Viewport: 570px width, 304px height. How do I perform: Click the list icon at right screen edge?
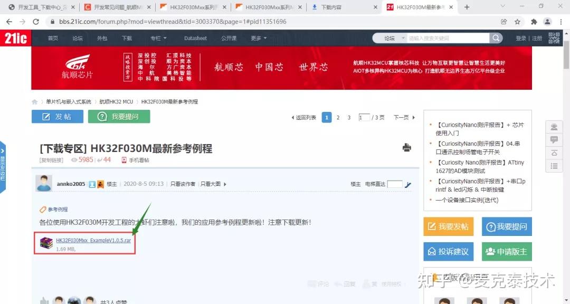[553, 166]
